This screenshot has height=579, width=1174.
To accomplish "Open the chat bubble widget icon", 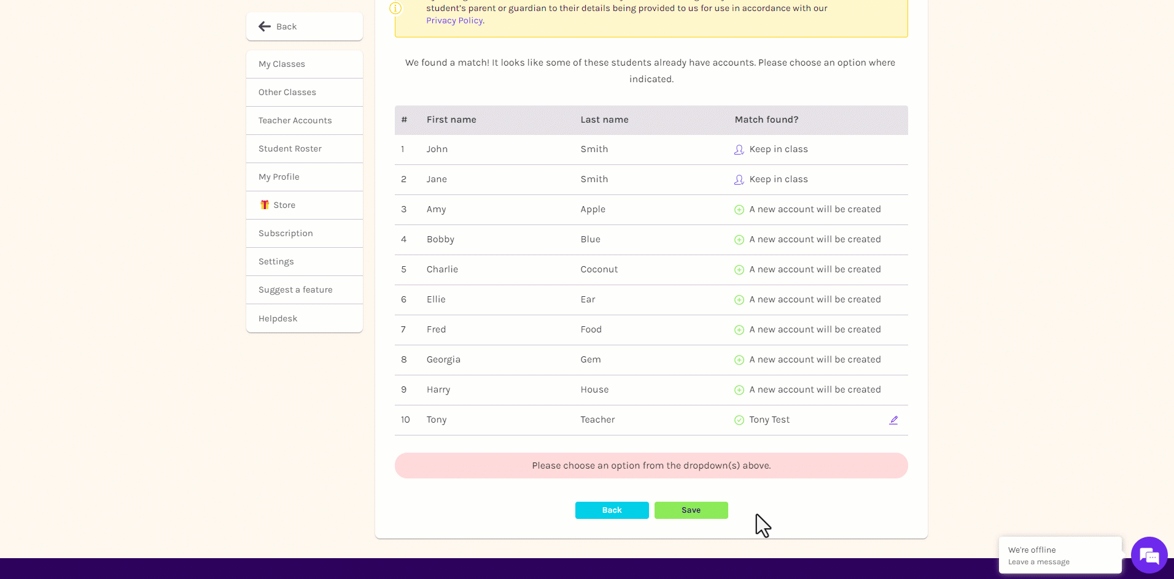I will tap(1149, 555).
